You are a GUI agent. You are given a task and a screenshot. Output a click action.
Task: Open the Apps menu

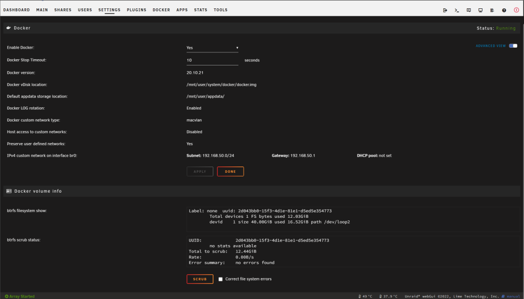point(182,10)
